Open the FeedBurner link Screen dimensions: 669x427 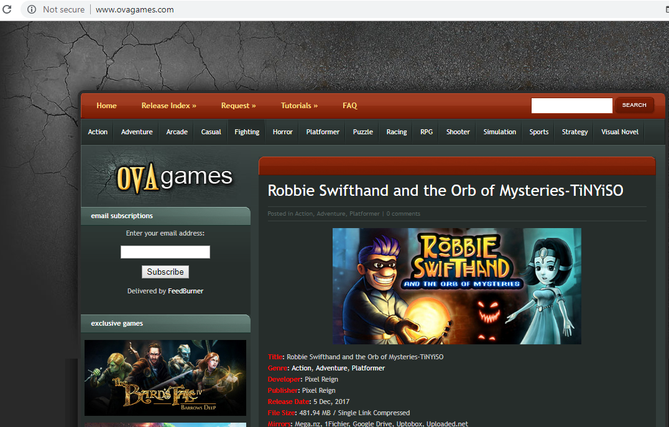[x=186, y=291]
